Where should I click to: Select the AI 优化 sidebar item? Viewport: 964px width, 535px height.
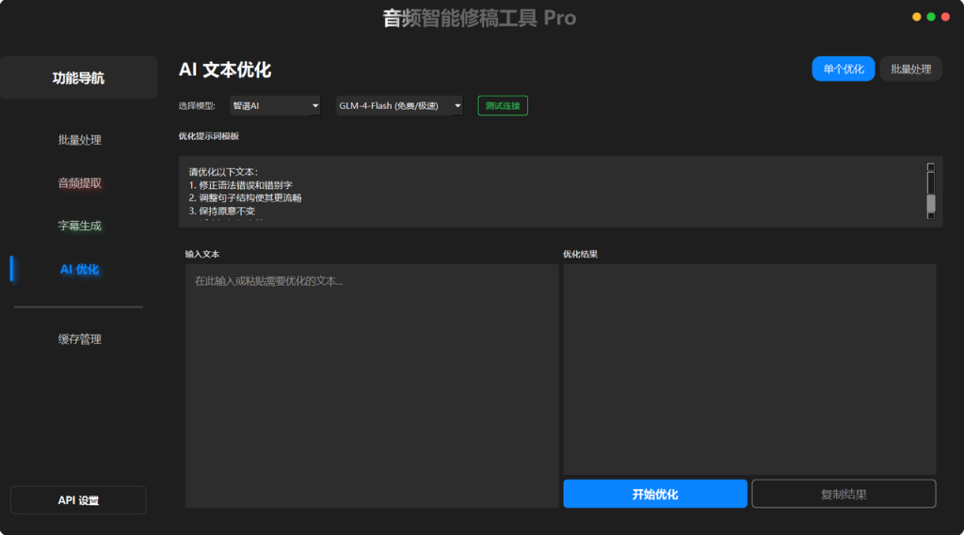79,269
